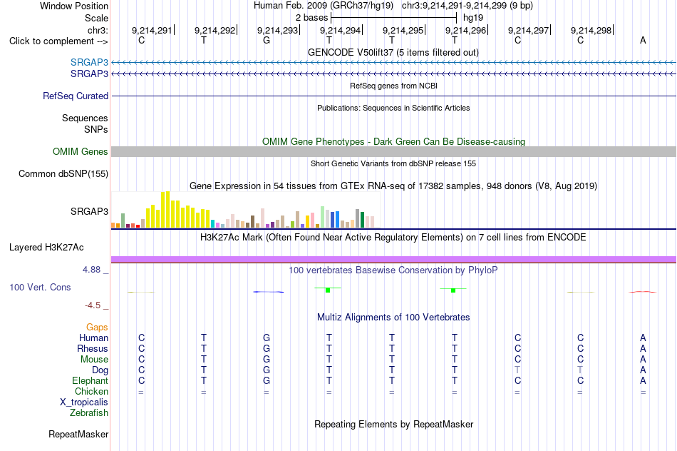Click 'Short Genetic Variants from dbSNP release 155'
This screenshot has height=451, width=677.
tap(393, 164)
